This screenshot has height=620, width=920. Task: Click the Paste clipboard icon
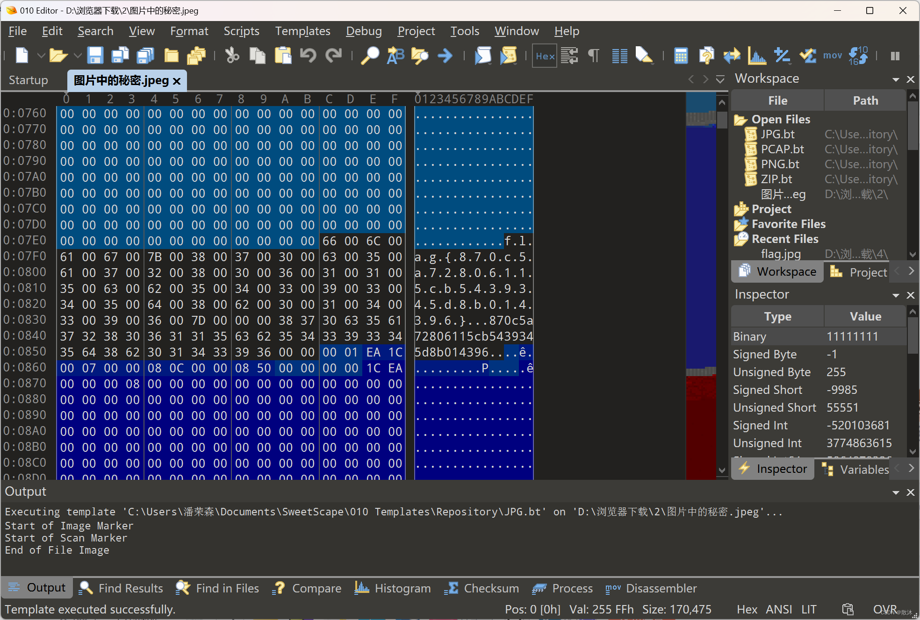283,56
